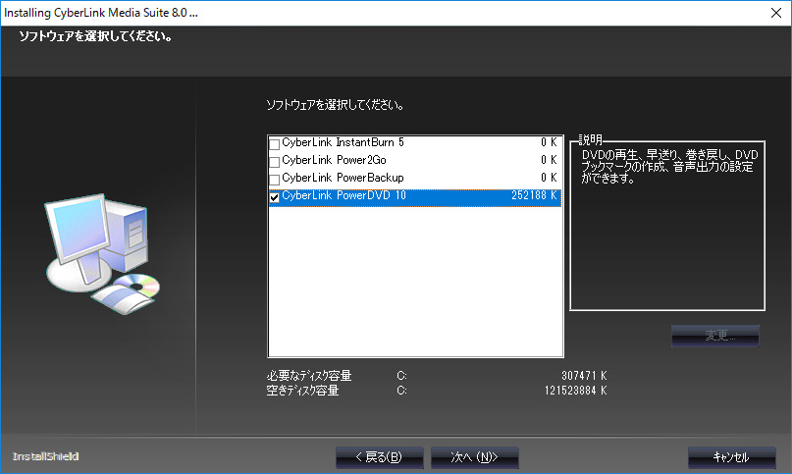Image resolution: width=792 pixels, height=474 pixels.
Task: Click the 変更... change button
Action: point(715,336)
